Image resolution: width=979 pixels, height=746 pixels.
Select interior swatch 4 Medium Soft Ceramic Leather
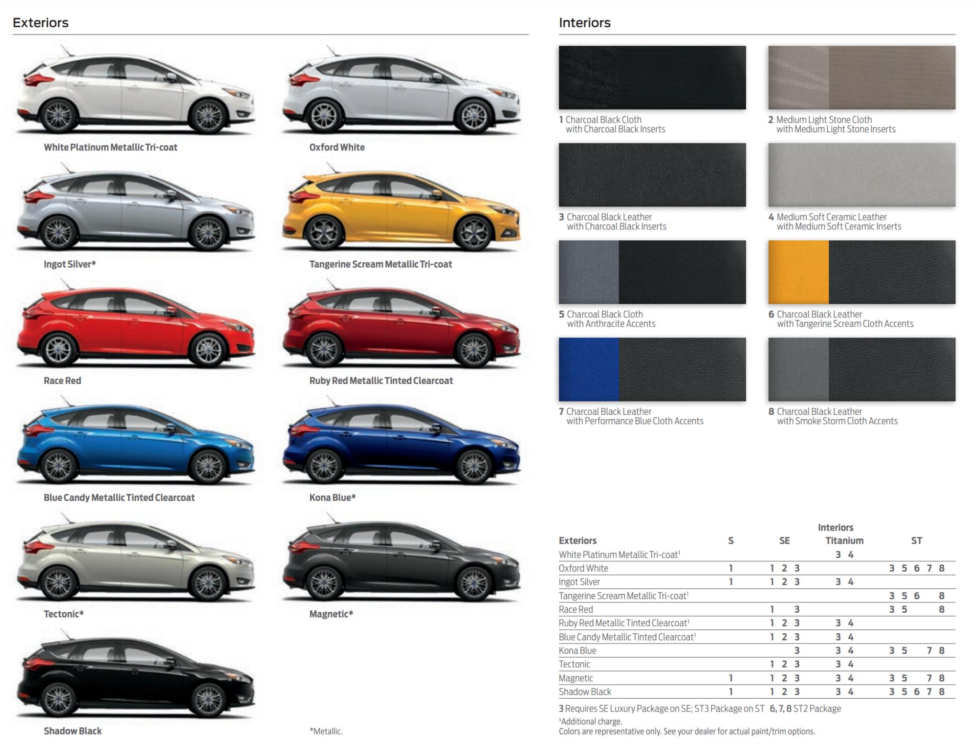[x=862, y=175]
